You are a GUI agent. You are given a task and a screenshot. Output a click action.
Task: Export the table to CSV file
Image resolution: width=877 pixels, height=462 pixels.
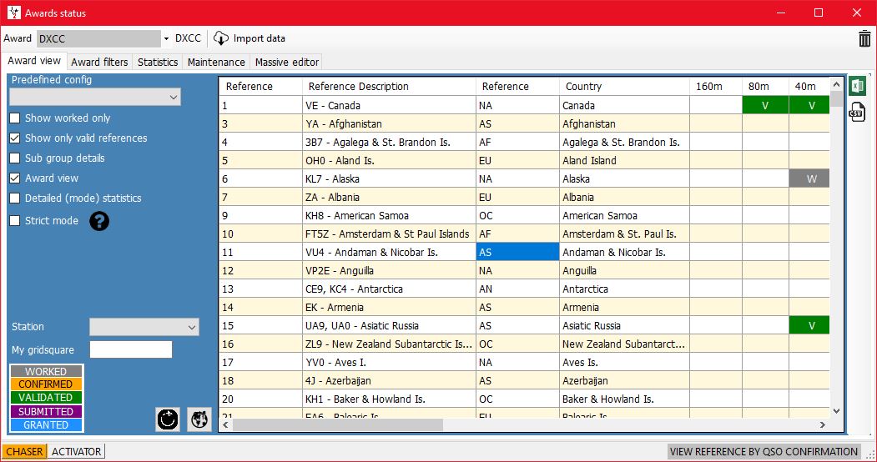tap(857, 113)
